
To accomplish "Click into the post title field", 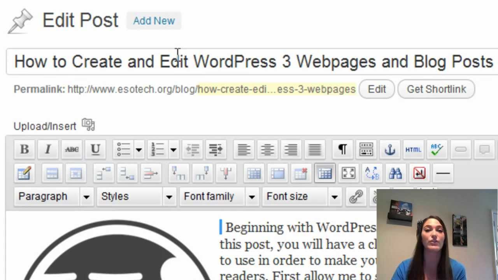I will click(x=252, y=61).
